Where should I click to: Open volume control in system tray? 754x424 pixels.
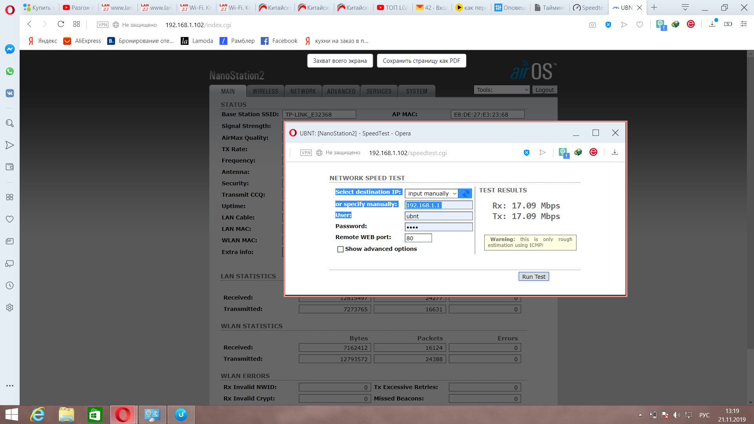(676, 415)
